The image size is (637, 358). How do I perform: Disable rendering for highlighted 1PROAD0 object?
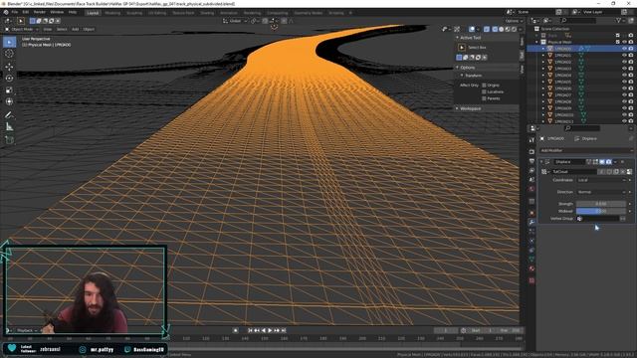tap(631, 49)
